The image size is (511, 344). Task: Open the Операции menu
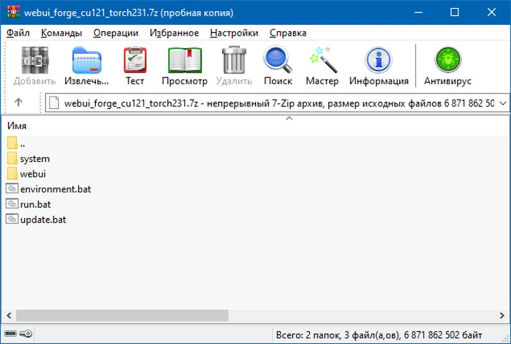point(116,33)
